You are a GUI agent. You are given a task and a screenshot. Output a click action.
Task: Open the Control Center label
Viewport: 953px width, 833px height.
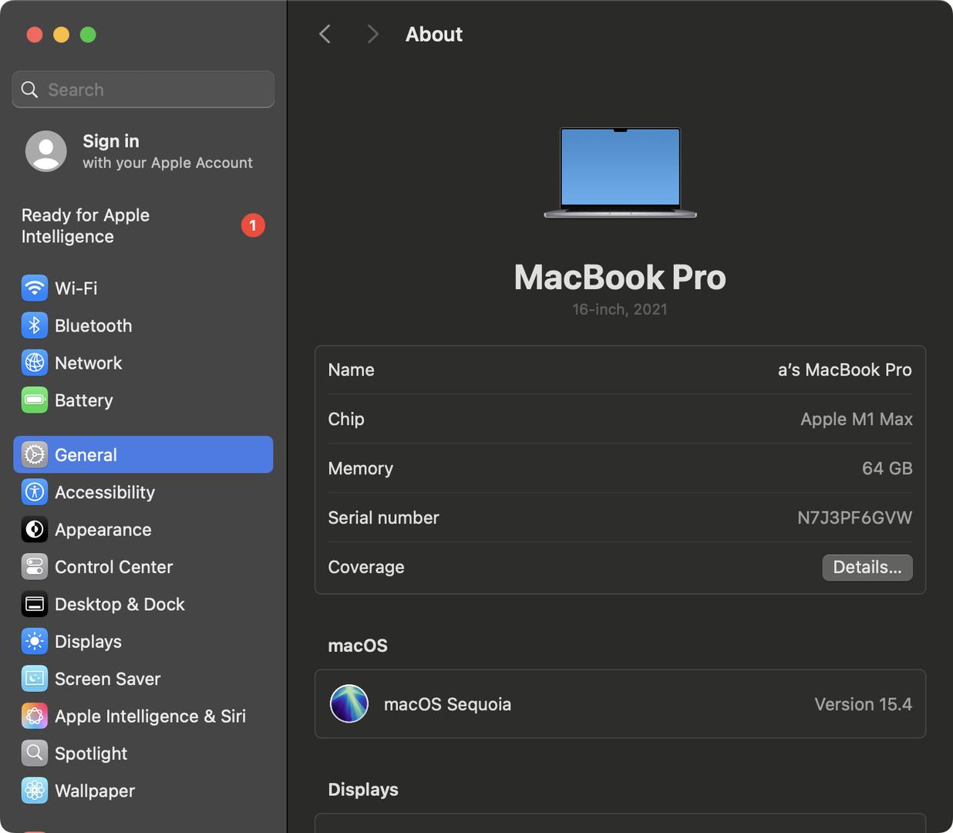[114, 567]
